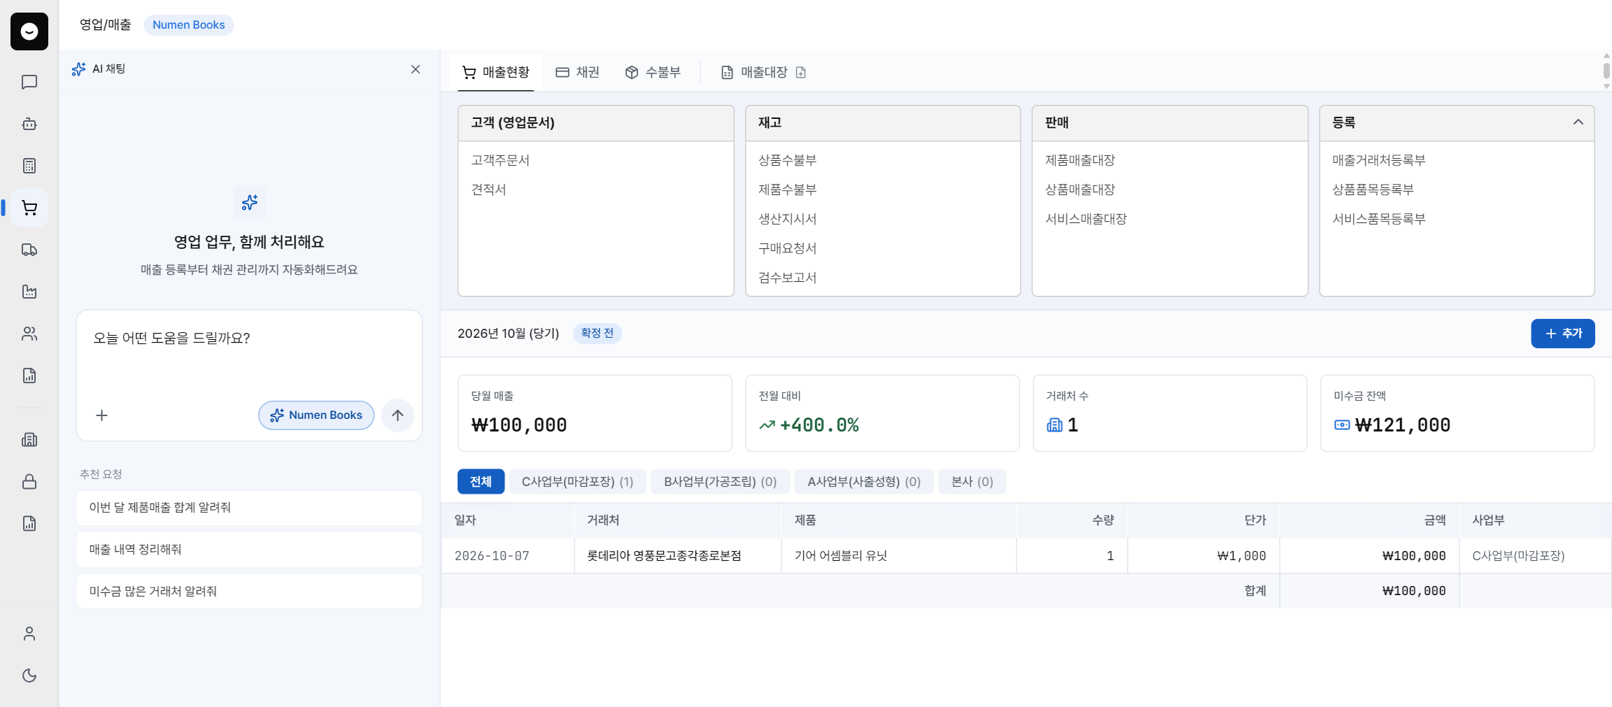This screenshot has height=707, width=1612.
Task: Open the calculator icon in sidebar
Action: pyautogui.click(x=29, y=166)
